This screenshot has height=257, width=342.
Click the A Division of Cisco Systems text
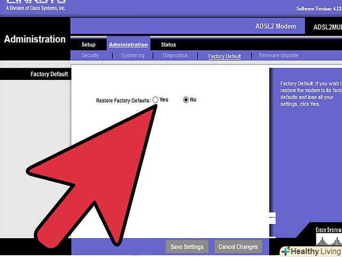(36, 8)
